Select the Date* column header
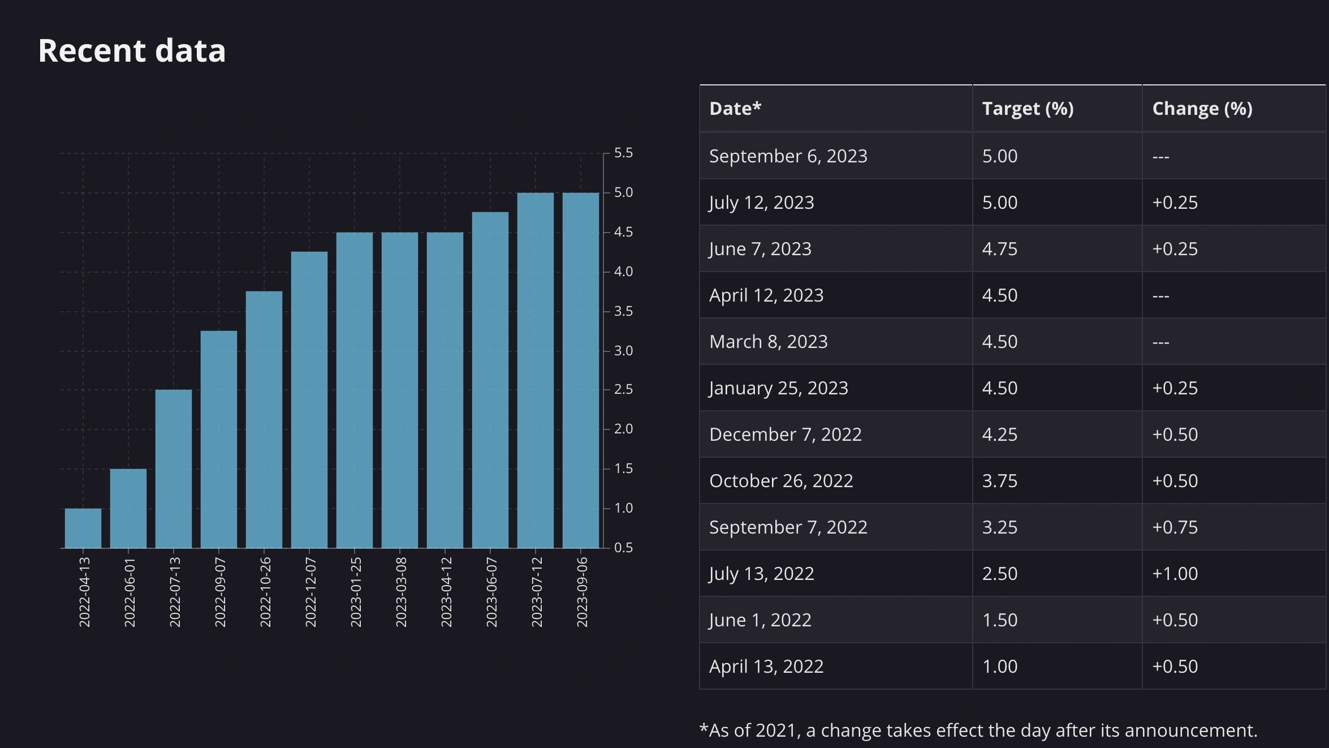This screenshot has width=1329, height=748. pos(836,109)
